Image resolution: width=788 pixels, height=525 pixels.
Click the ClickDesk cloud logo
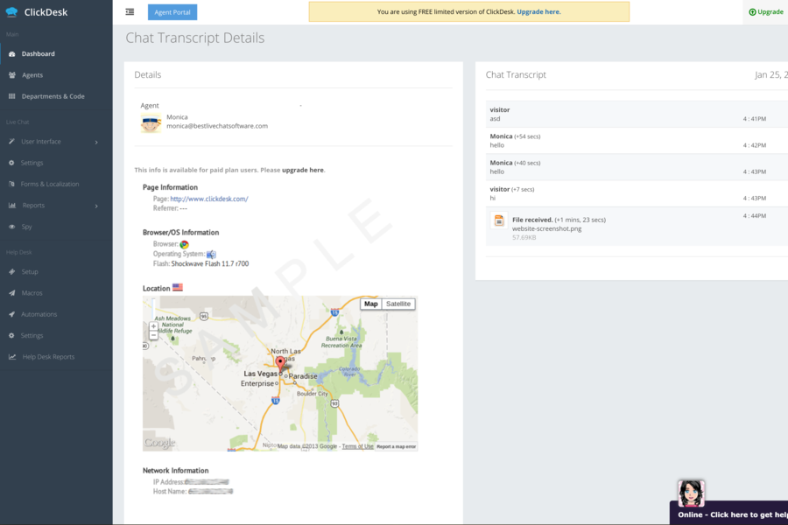pyautogui.click(x=13, y=11)
